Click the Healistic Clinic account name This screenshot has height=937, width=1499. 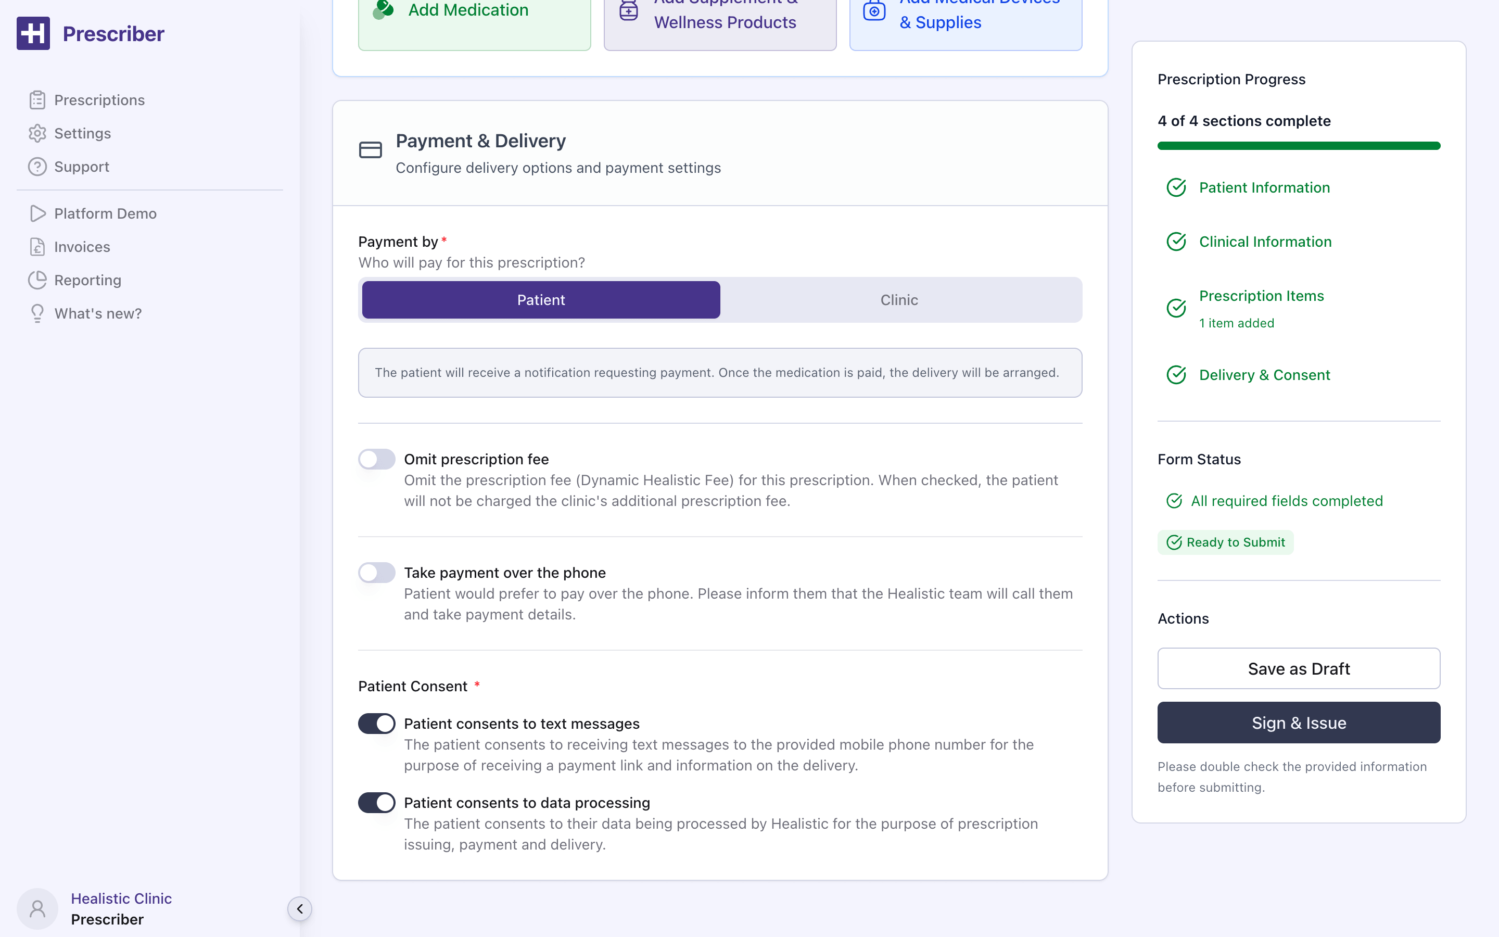click(121, 898)
